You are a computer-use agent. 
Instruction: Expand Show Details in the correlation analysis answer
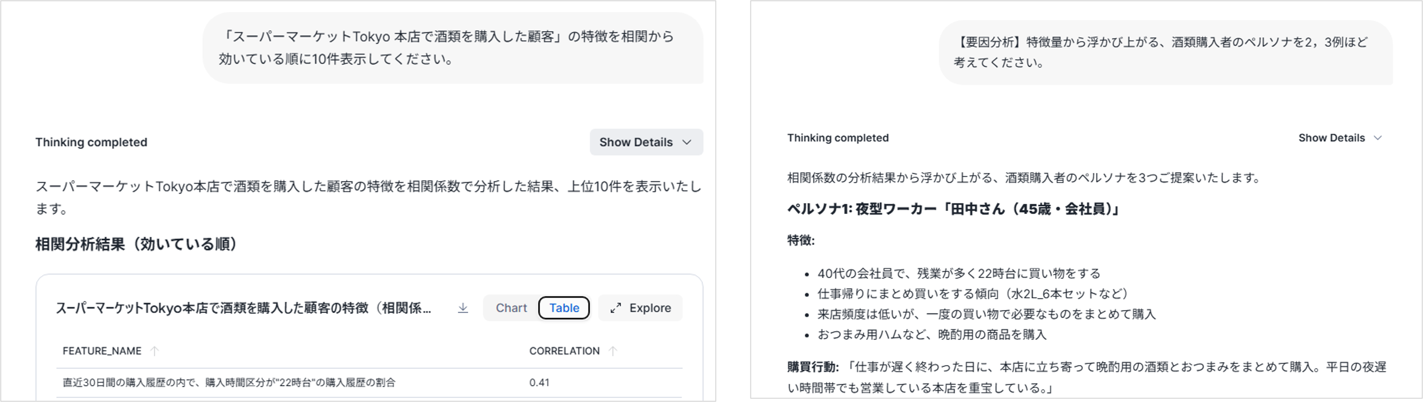(646, 142)
